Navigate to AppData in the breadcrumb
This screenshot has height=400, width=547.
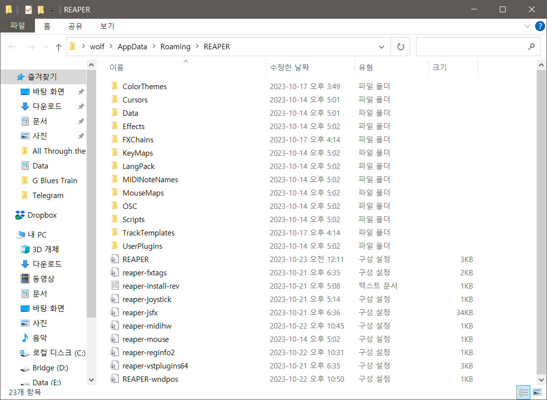132,46
